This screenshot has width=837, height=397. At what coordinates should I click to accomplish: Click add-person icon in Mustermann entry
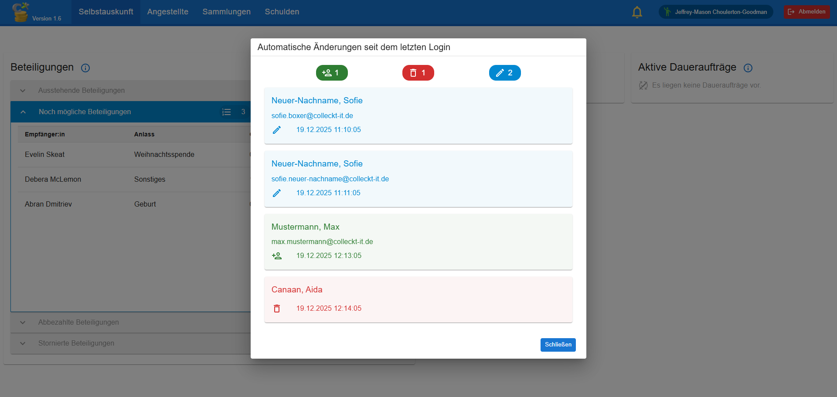[277, 256]
